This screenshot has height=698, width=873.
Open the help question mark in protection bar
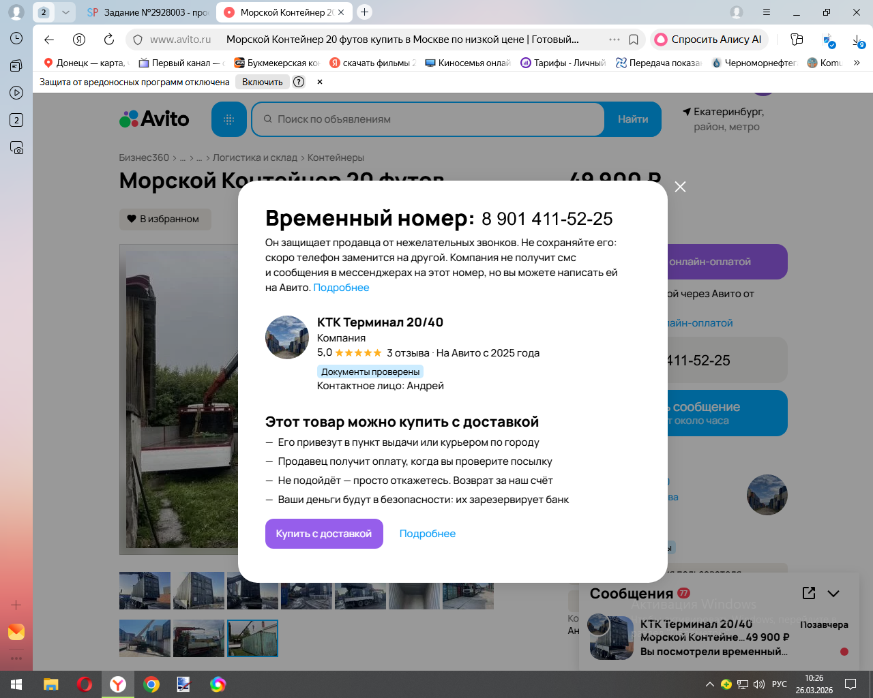pyautogui.click(x=299, y=82)
